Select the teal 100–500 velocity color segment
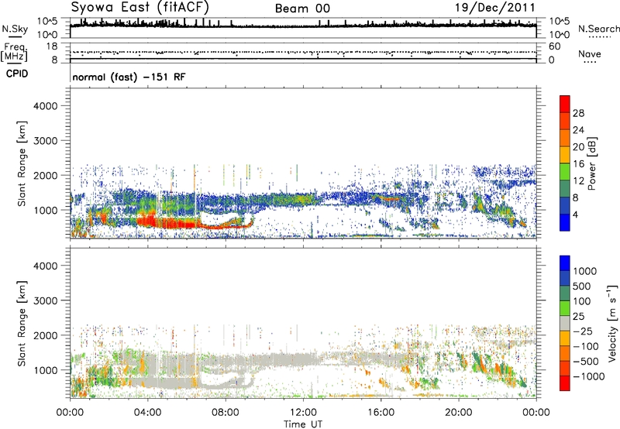 (565, 293)
